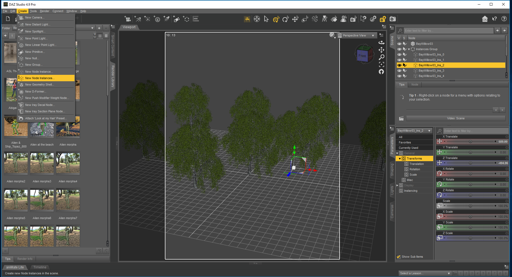Click the Z Scale slider handle
This screenshot has height=277, width=512.
pyautogui.click(x=470, y=238)
